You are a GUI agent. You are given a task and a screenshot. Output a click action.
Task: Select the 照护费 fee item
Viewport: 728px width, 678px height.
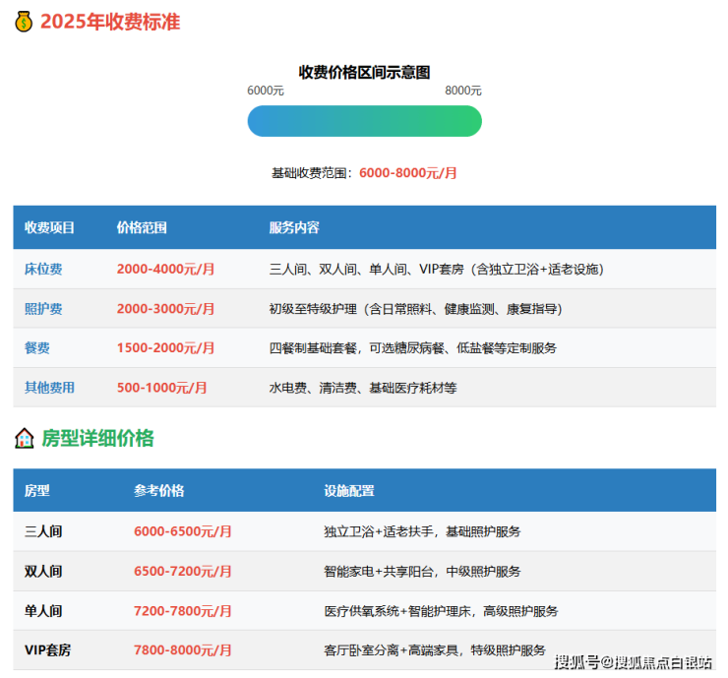(43, 309)
